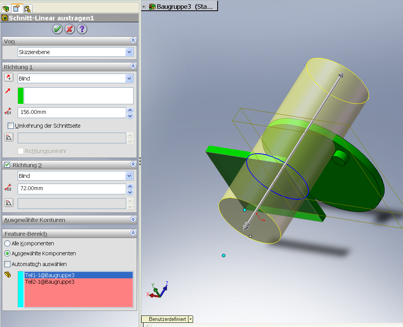This screenshot has height=327, width=403.
Task: Collapse the Von section
Action: [133, 40]
